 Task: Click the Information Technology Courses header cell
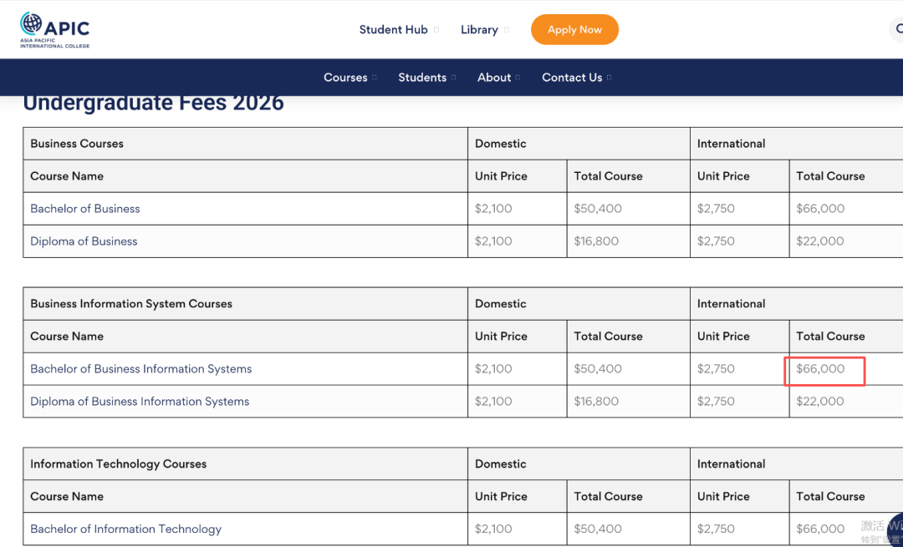coord(118,464)
